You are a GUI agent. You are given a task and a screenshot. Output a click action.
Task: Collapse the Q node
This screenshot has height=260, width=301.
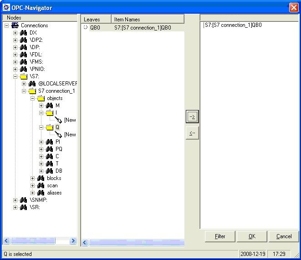tap(41, 127)
